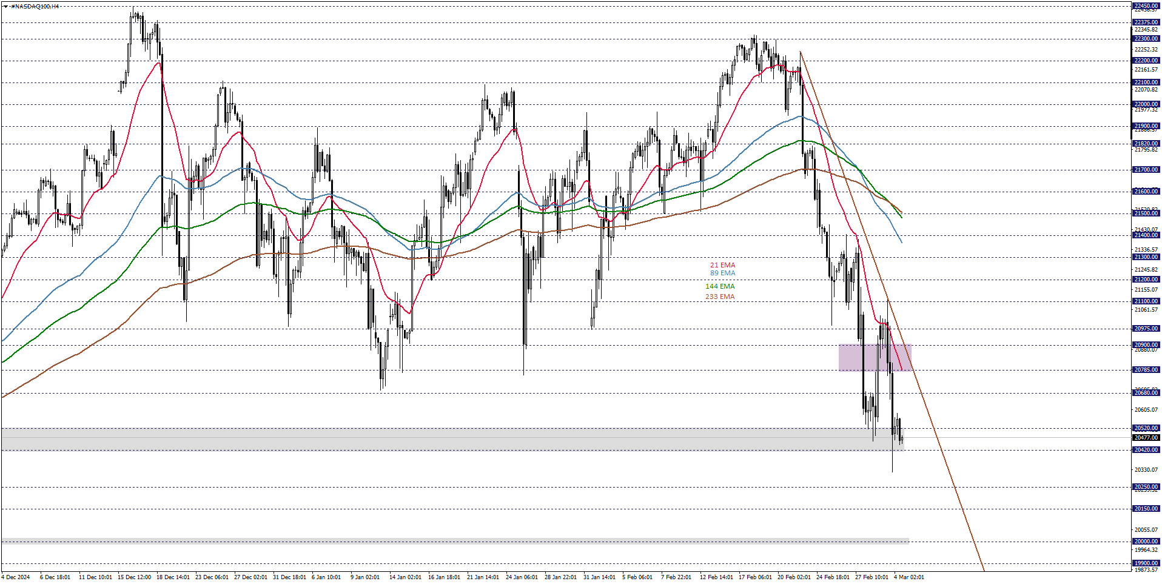This screenshot has width=1162, height=584.
Task: Click the 20 Feb 02:01 time label
Action: 794,577
